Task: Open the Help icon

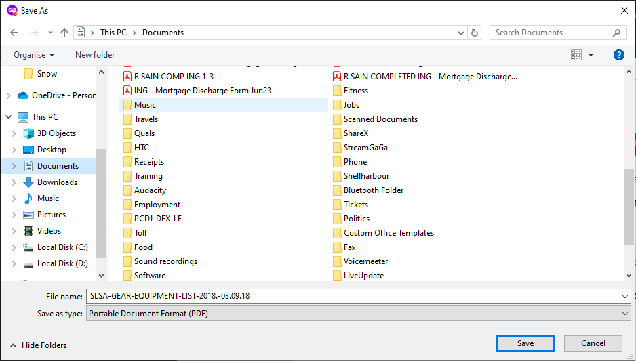Action: 618,55
